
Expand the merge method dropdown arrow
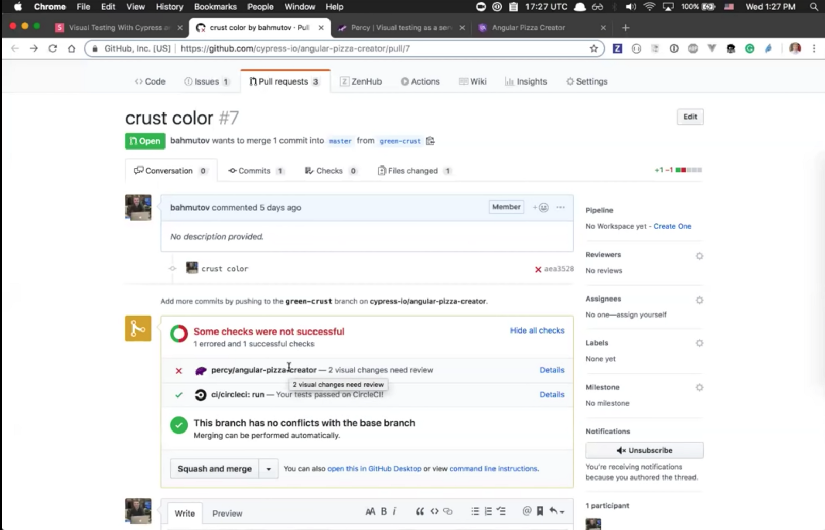pos(268,469)
